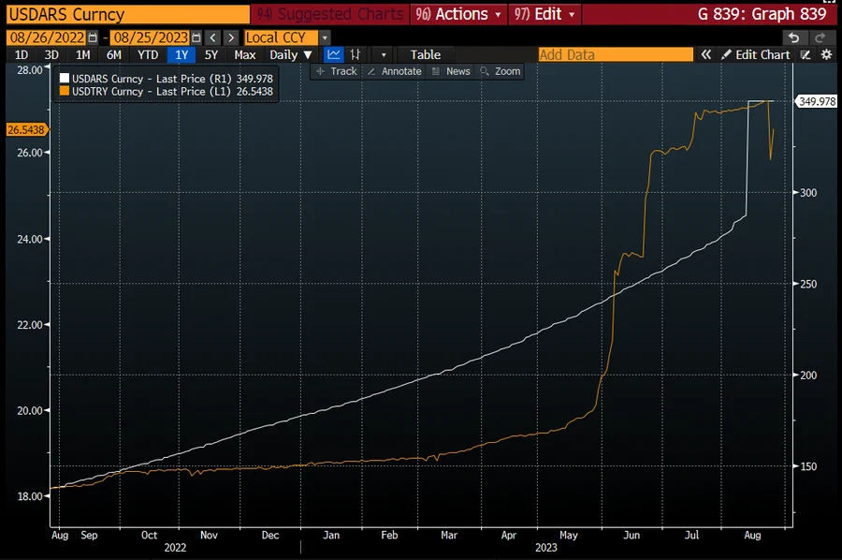Enable Track crosshair tool

click(337, 71)
